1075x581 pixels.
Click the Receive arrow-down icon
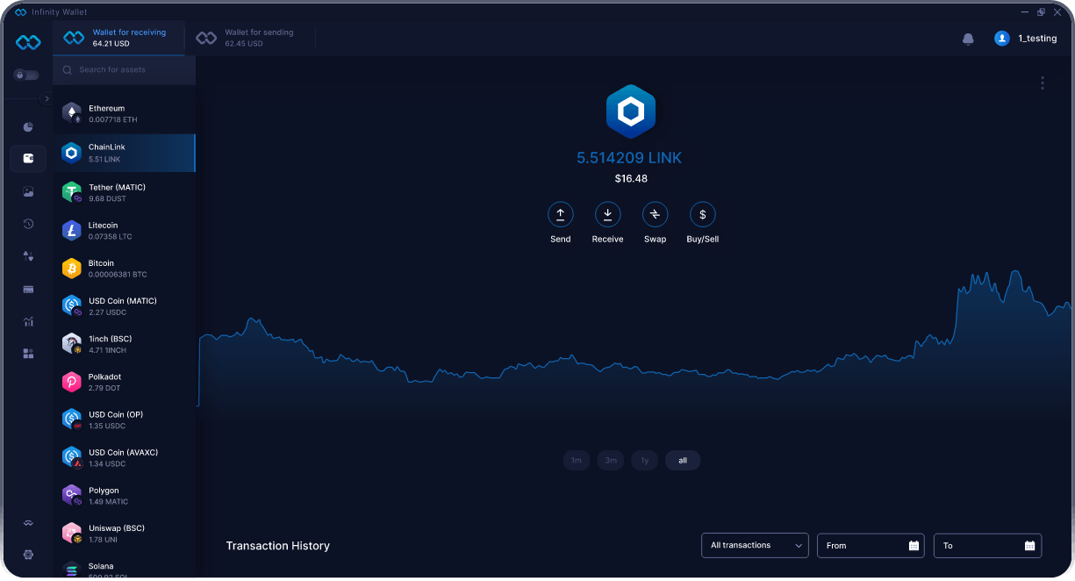[607, 214]
